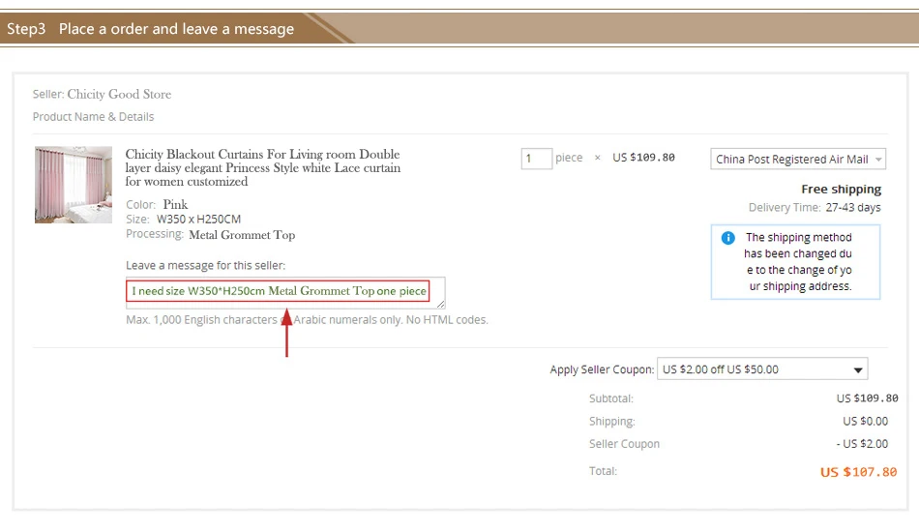Viewport: 919px width, 530px height.
Task: Click the Subtotal amount US $109.80
Action: coord(867,398)
